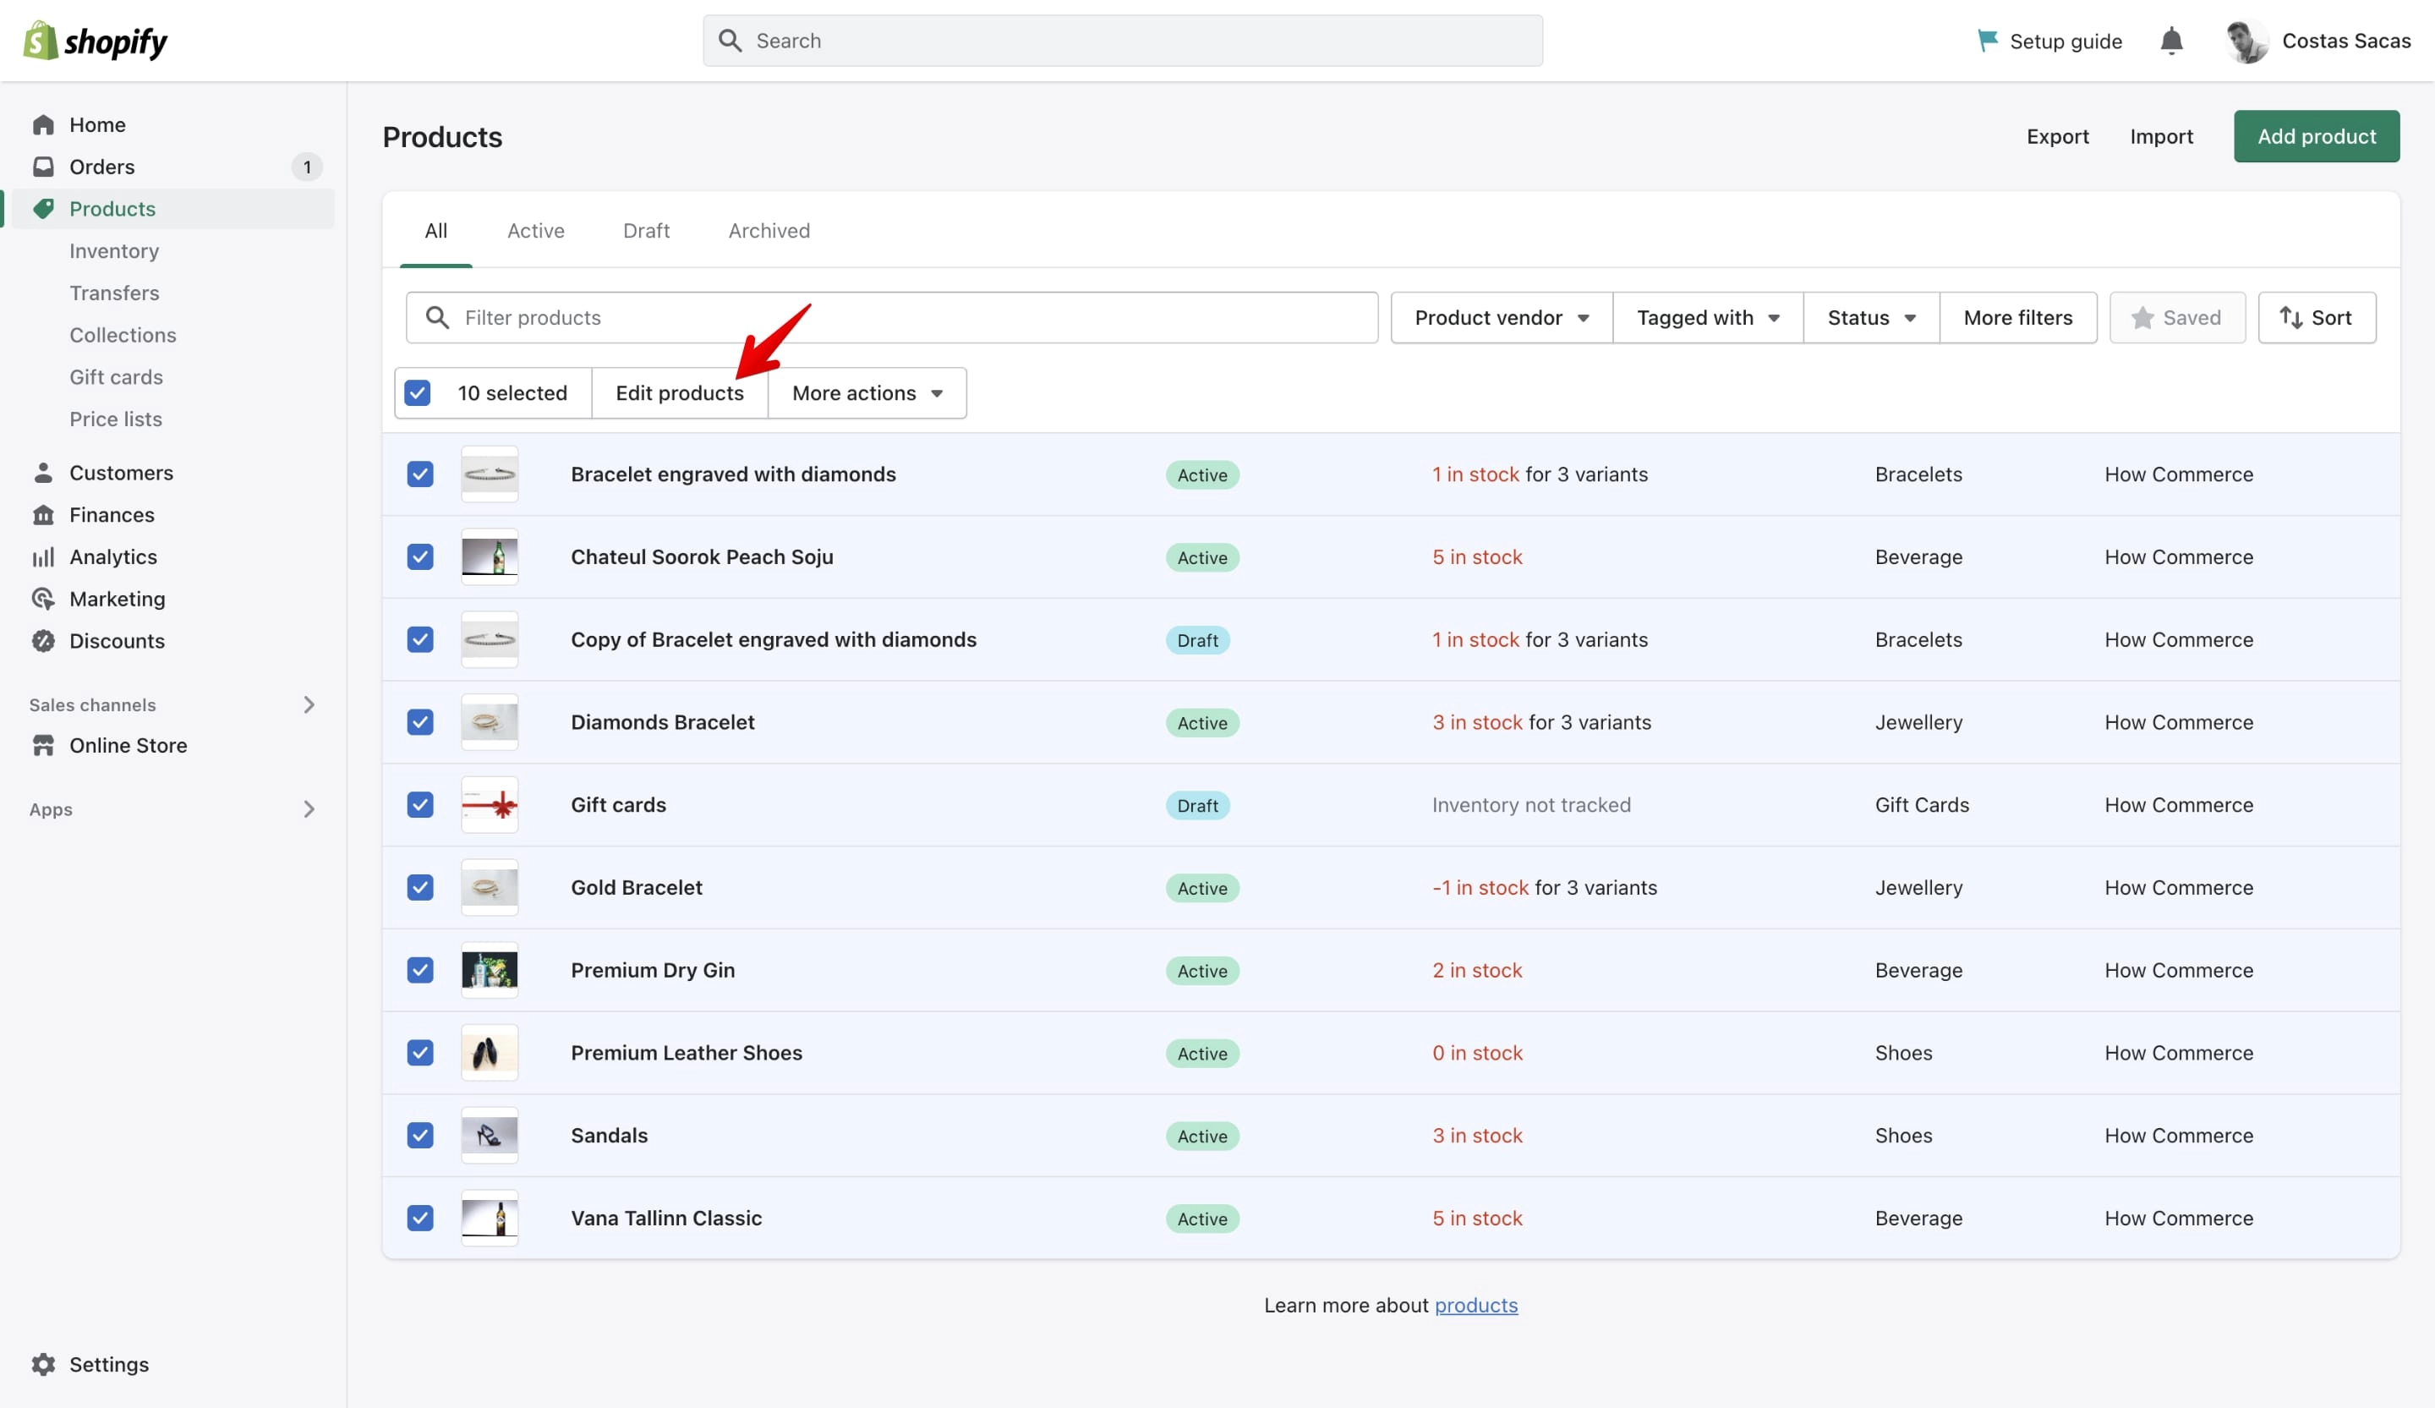Focus the Filter products input
Image resolution: width=2435 pixels, height=1408 pixels.
(x=892, y=317)
